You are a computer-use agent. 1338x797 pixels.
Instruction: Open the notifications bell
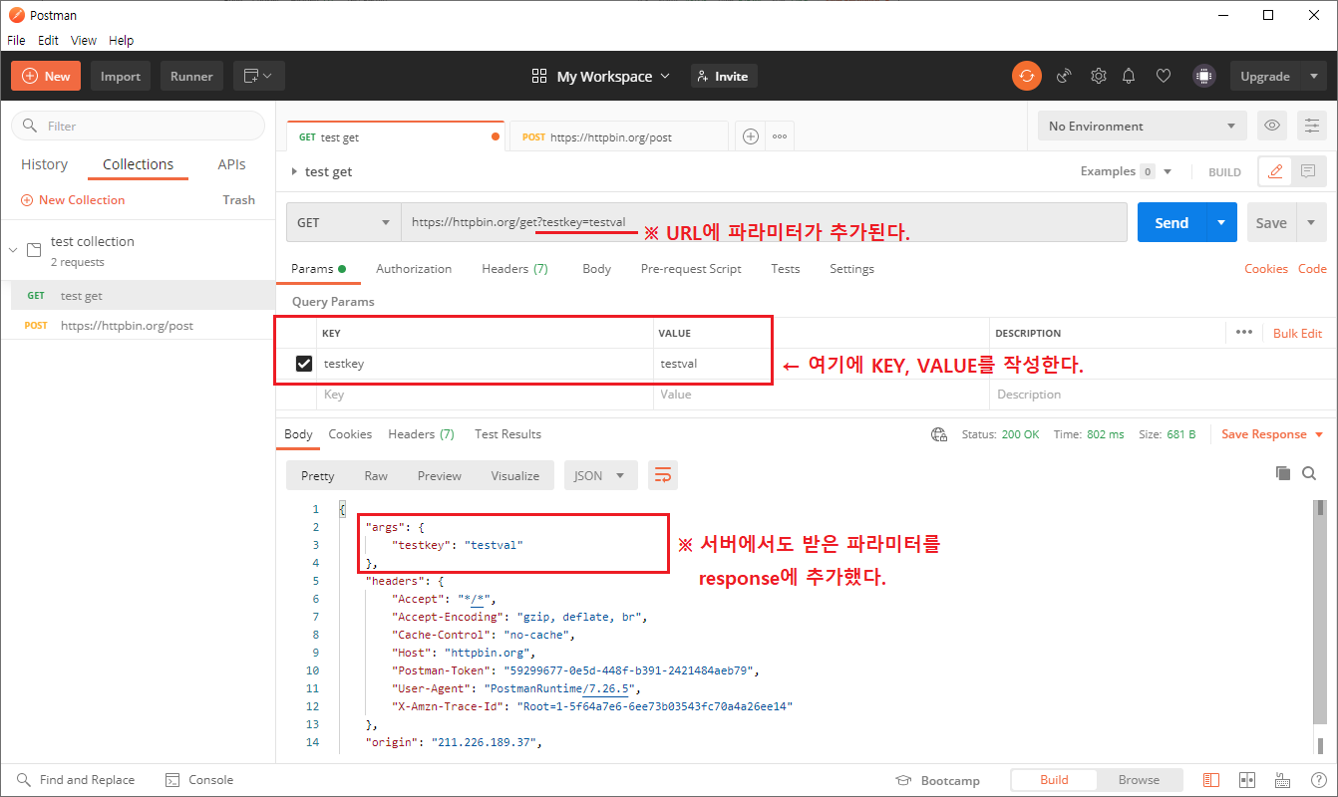tap(1129, 76)
